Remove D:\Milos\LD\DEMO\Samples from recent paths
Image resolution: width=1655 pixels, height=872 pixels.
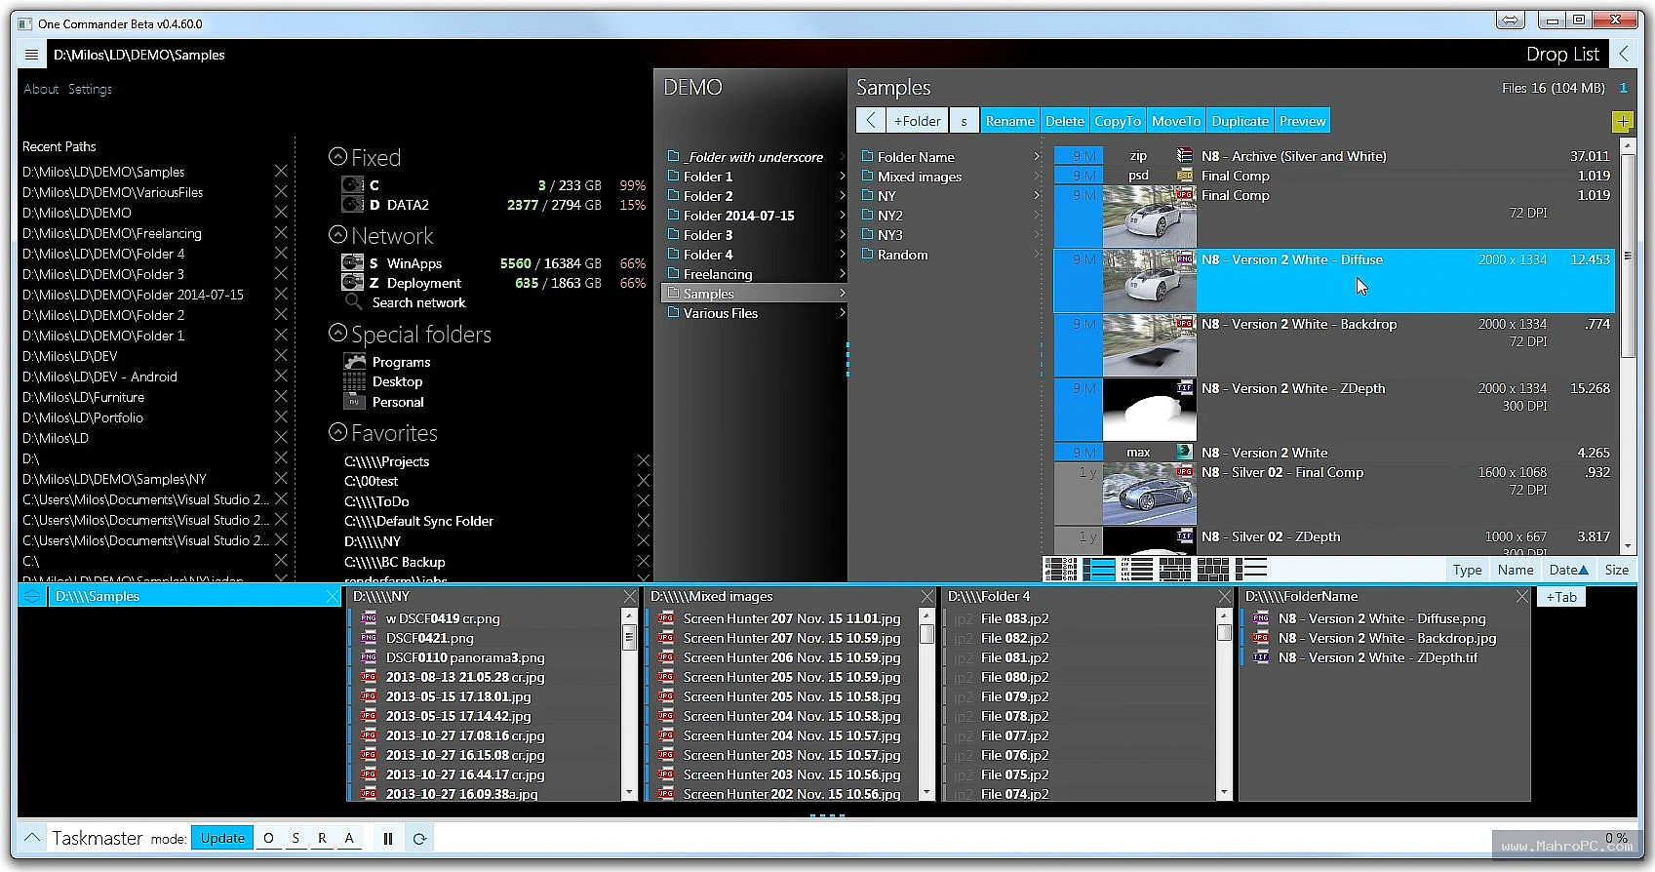pyautogui.click(x=281, y=172)
